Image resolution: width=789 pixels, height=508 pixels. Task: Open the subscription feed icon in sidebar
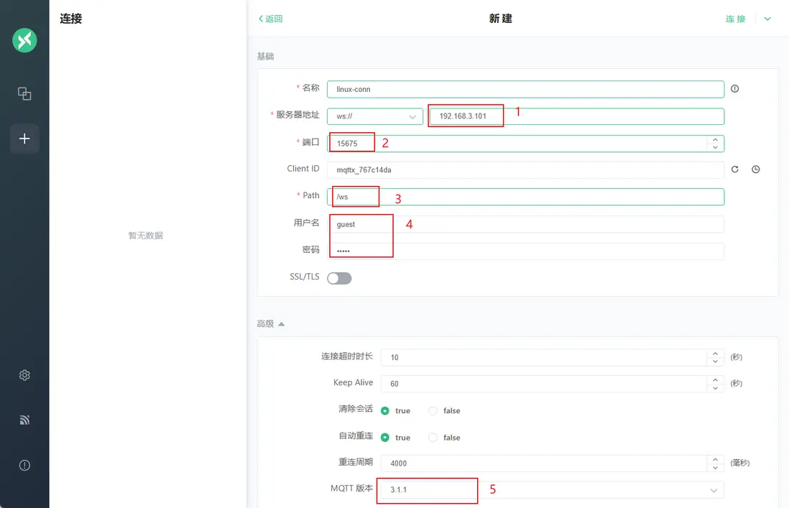tap(24, 420)
